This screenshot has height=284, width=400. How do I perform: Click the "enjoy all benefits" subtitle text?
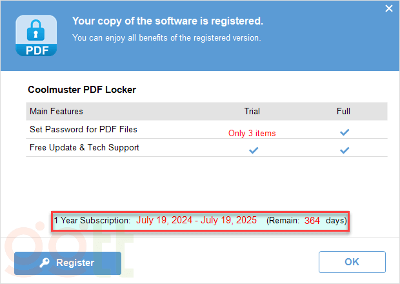click(x=166, y=37)
